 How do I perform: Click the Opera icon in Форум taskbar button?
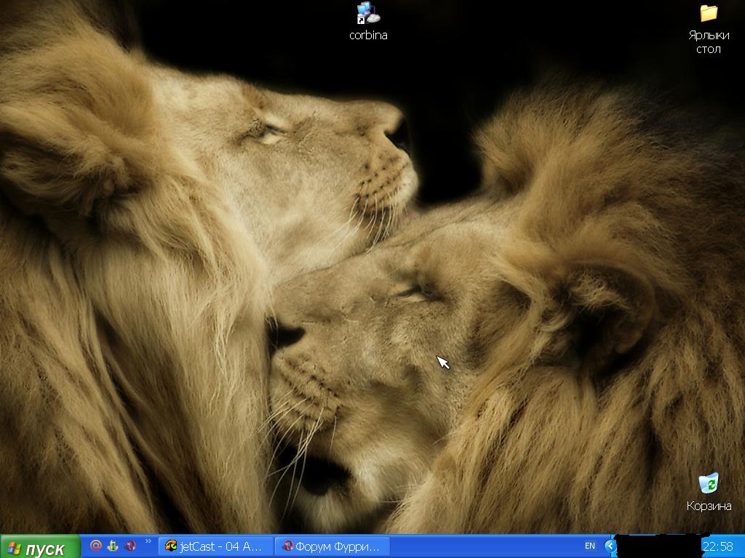click(x=287, y=546)
